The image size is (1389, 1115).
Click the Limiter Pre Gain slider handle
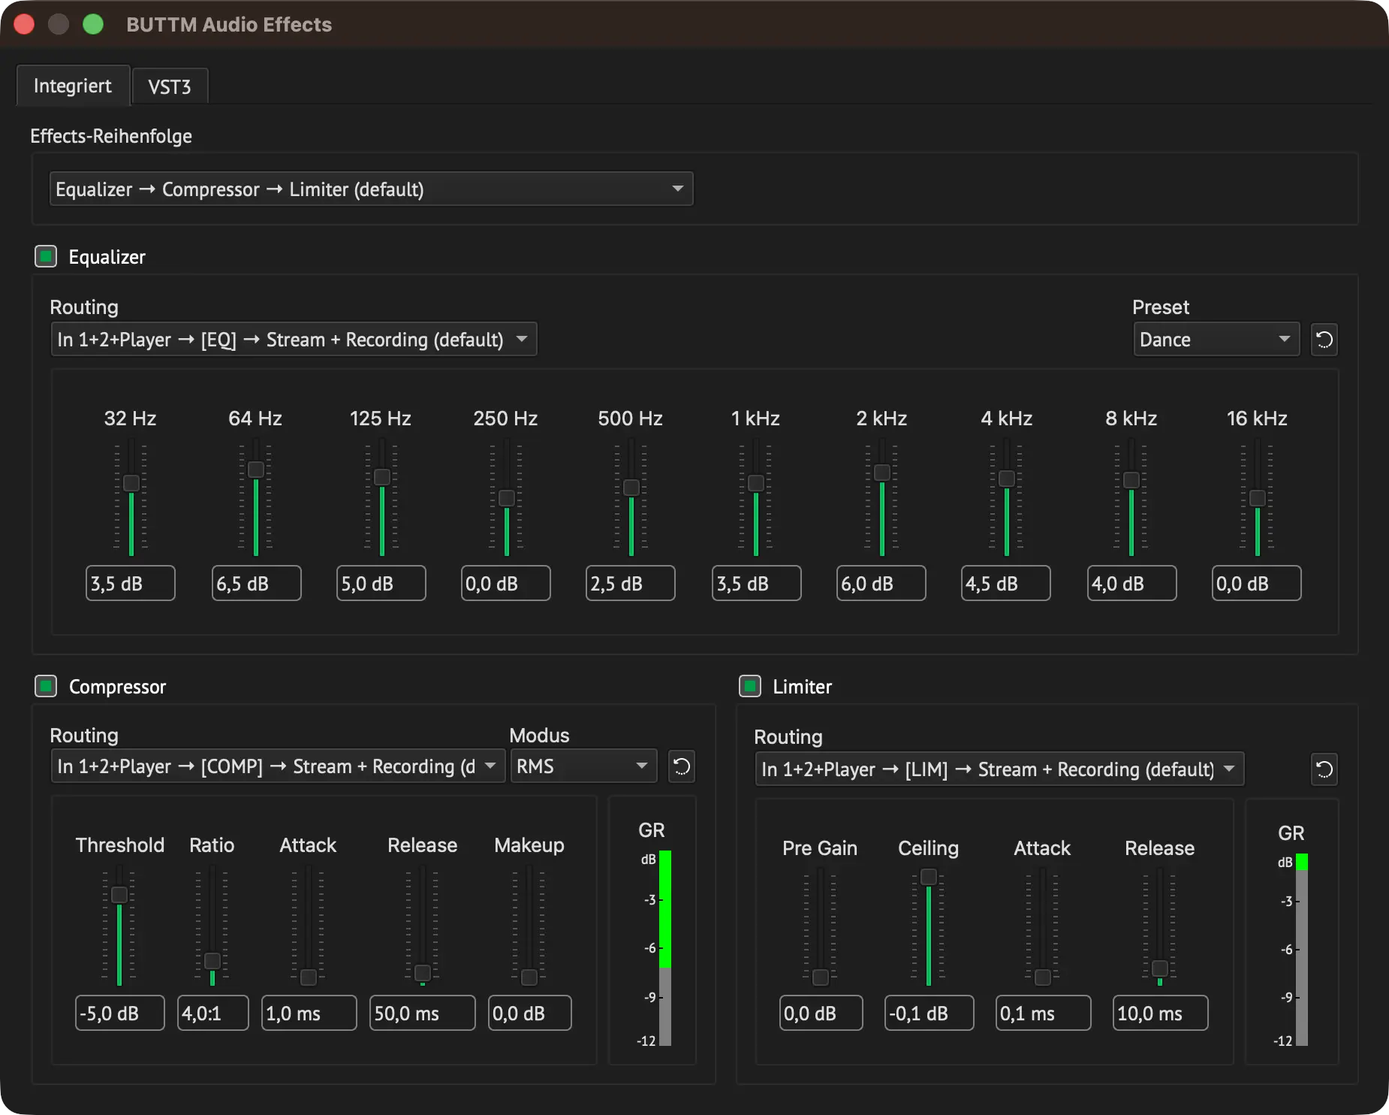(821, 978)
